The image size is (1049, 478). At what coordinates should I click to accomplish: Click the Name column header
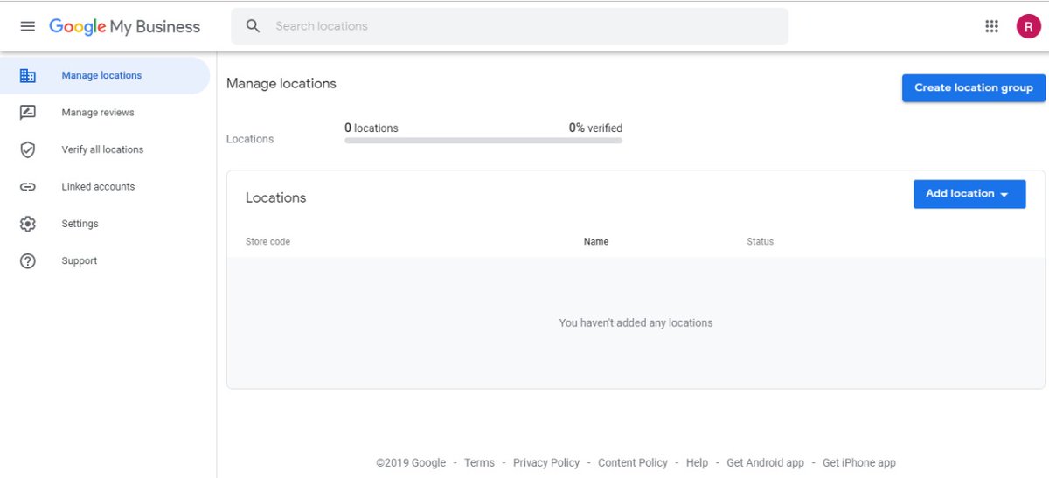596,242
